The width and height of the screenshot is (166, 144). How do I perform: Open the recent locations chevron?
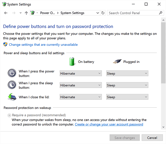point(21,13)
